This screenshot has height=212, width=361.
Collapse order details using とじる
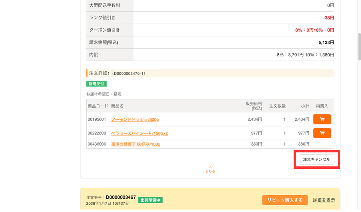(x=210, y=171)
